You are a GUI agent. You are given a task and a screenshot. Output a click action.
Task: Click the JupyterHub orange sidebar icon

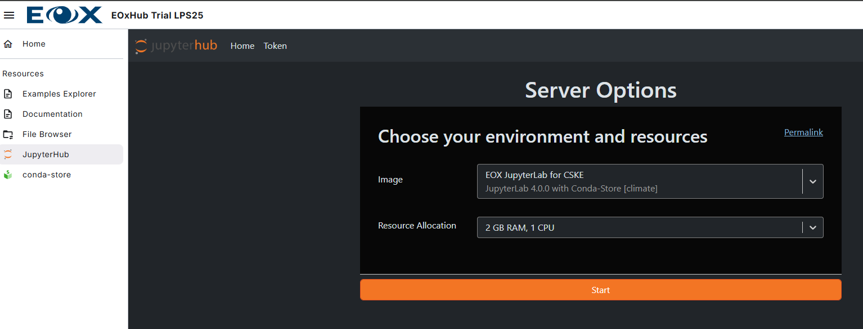[8, 154]
